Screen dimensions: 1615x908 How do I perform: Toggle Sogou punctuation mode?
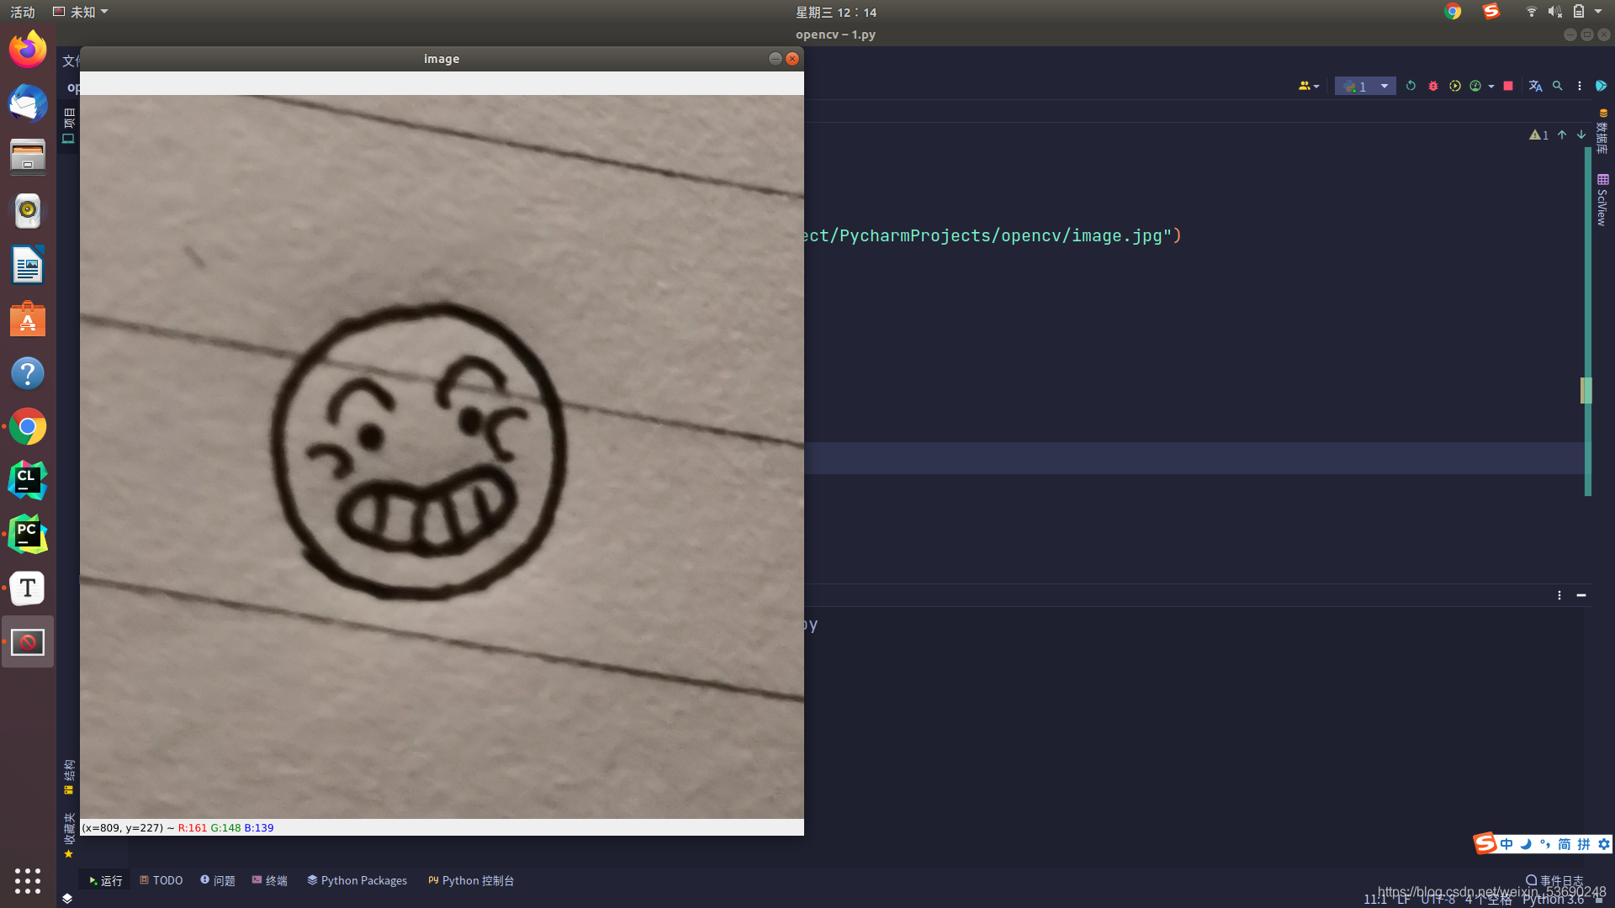[1545, 844]
